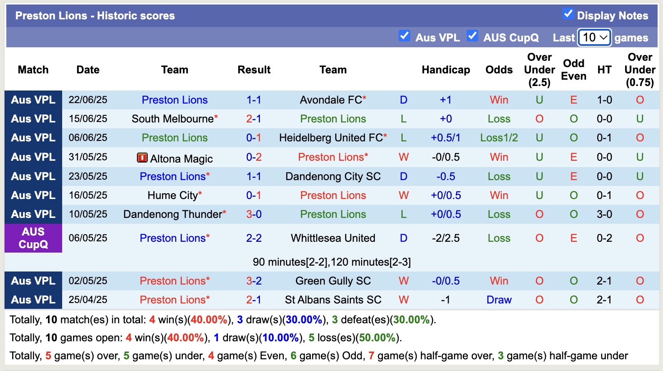Click the Aus VPL label for 25/04/25
The image size is (663, 371).
(33, 300)
